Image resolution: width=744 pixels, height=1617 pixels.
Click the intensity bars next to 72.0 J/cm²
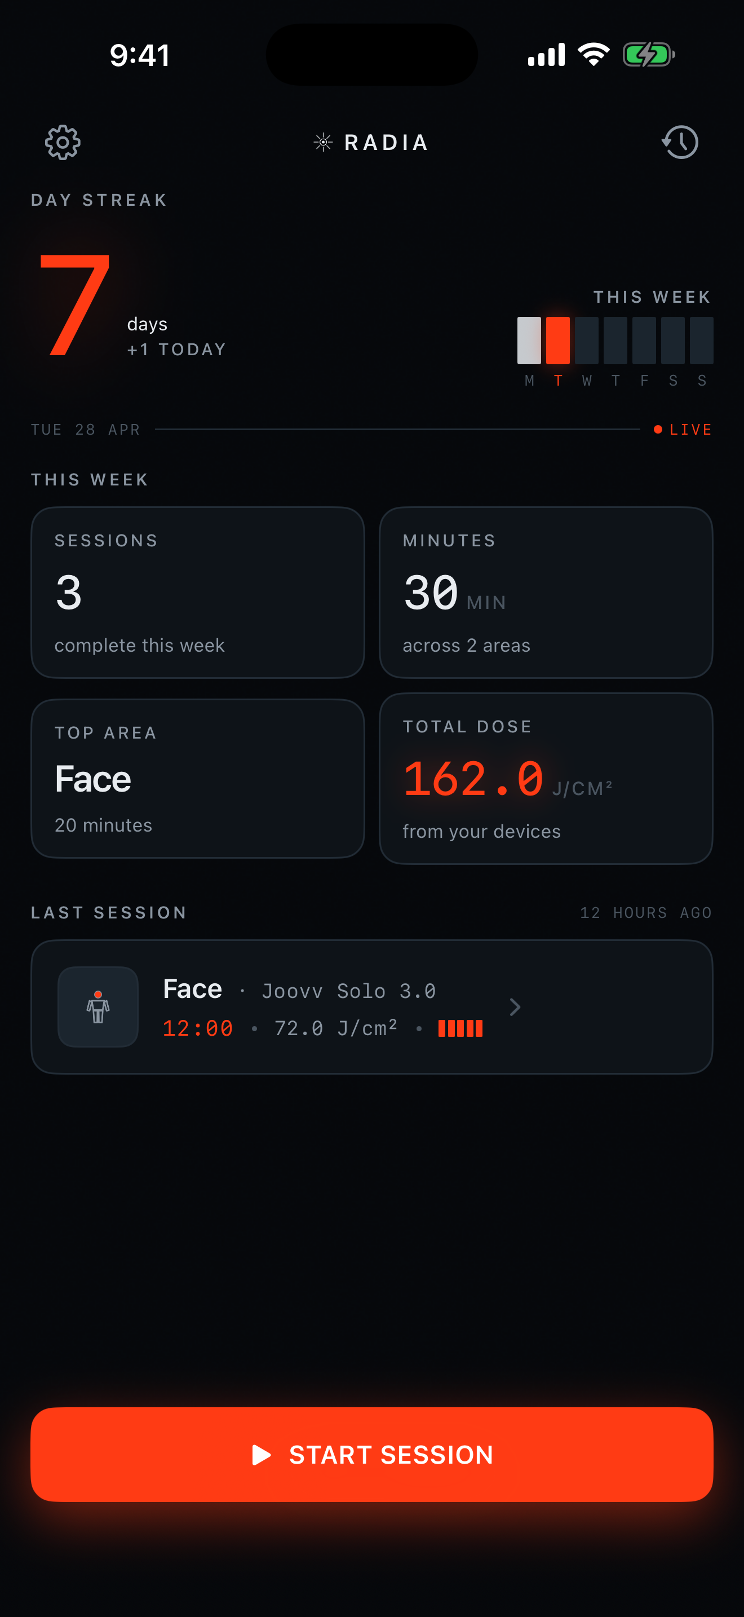point(460,1028)
